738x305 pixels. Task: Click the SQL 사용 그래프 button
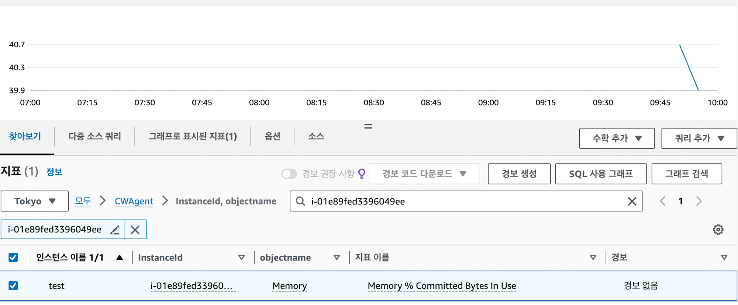(x=601, y=174)
